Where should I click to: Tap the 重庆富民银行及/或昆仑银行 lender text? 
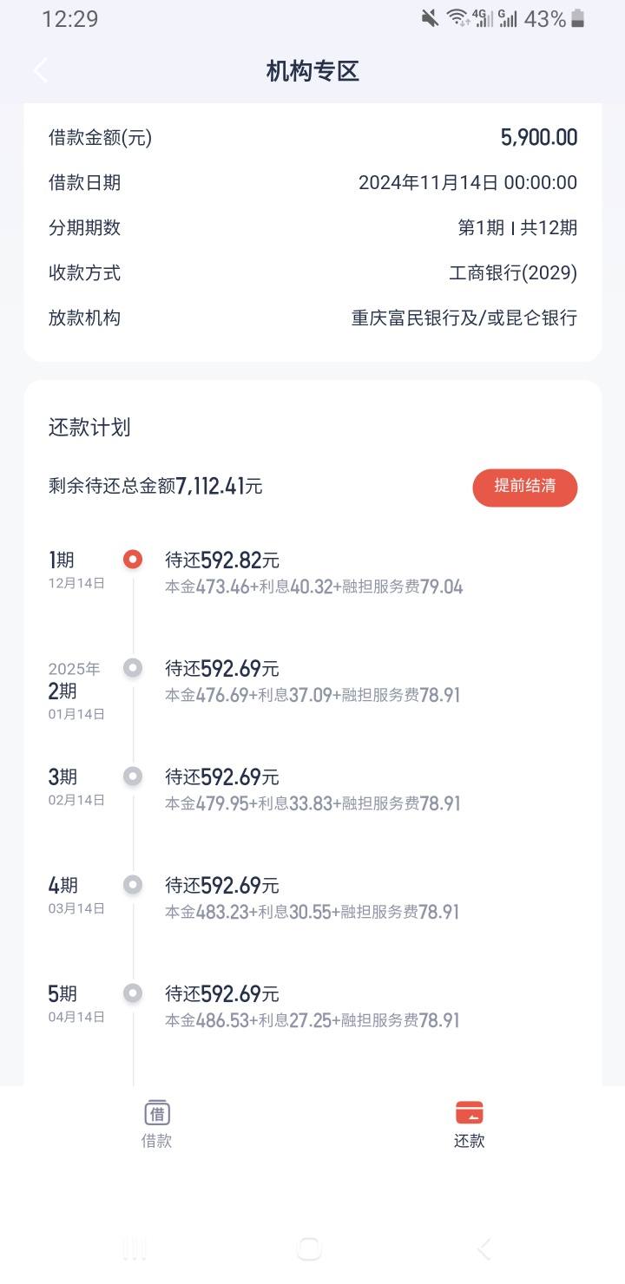(x=464, y=318)
